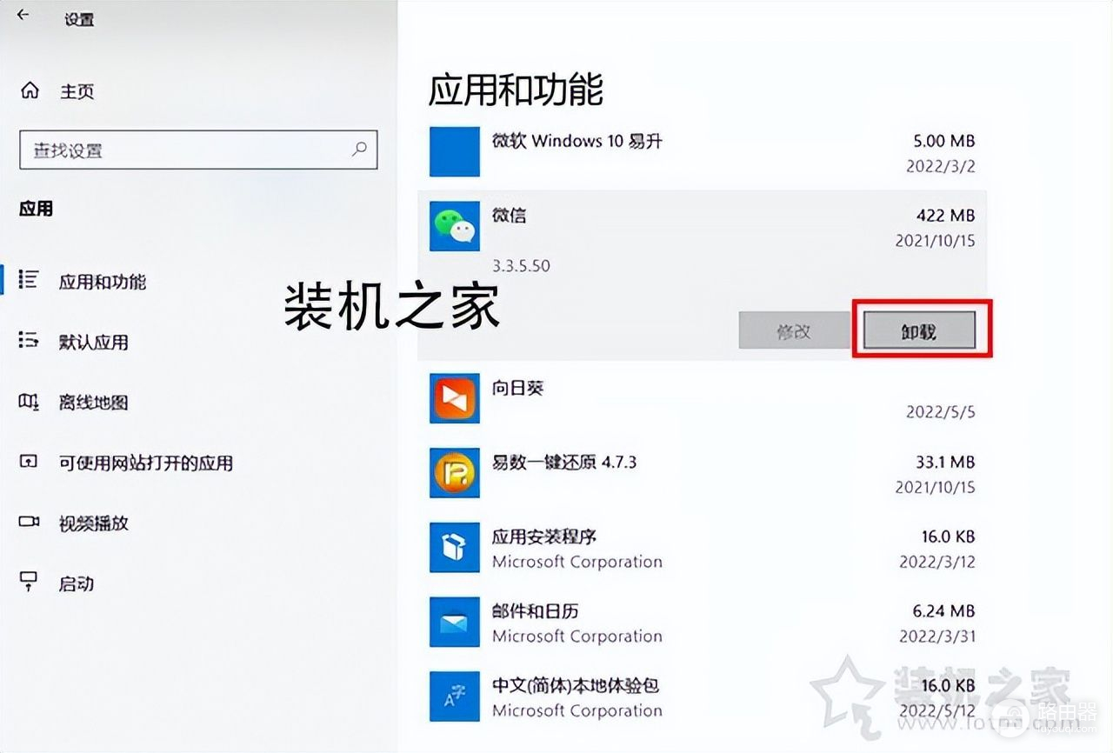Viewport: 1113px width, 753px height.
Task: Click the 微信 version 3.3.5.50 text
Action: (x=521, y=265)
